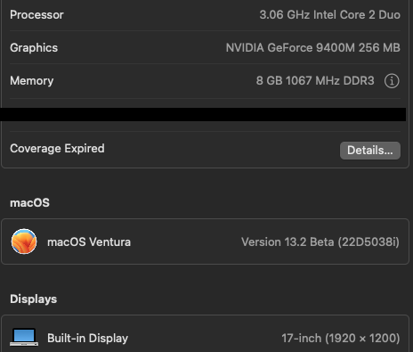Screen dimensions: 413x352
Task: Open coverage Details button
Action: pos(370,151)
